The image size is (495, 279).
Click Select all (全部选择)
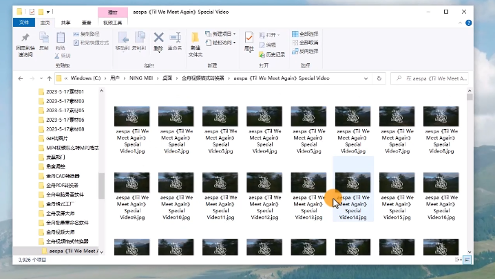coord(305,34)
